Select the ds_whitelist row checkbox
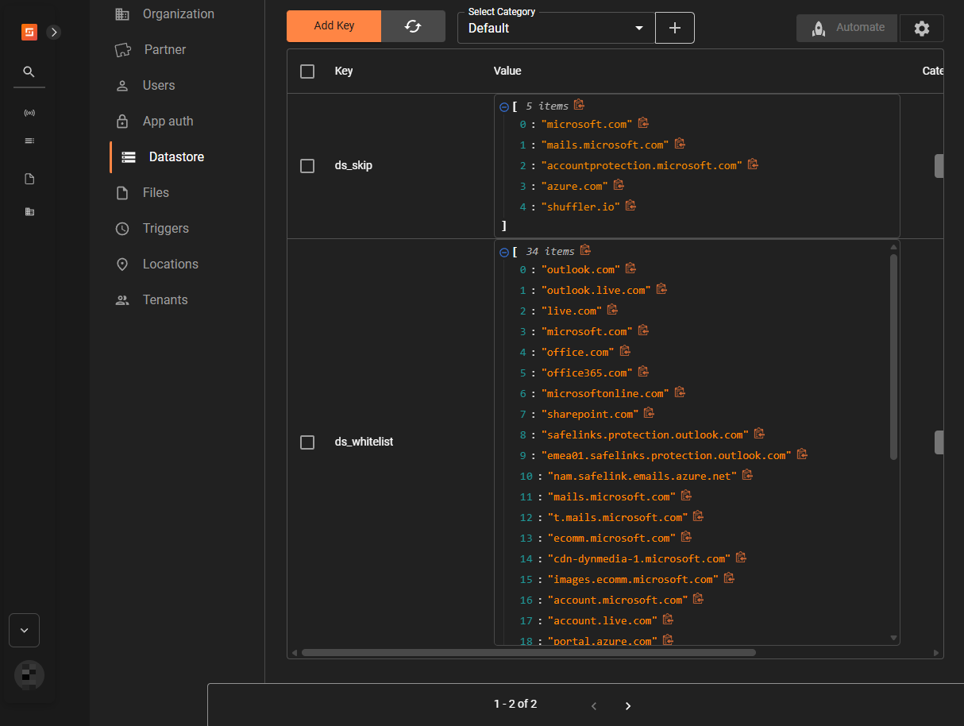 click(x=307, y=442)
